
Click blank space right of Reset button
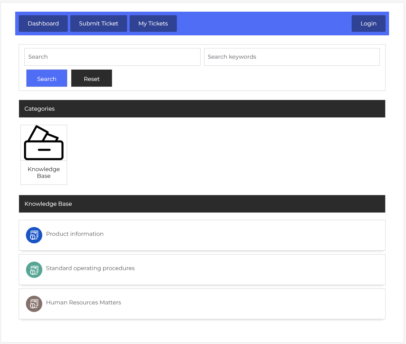click(x=247, y=78)
